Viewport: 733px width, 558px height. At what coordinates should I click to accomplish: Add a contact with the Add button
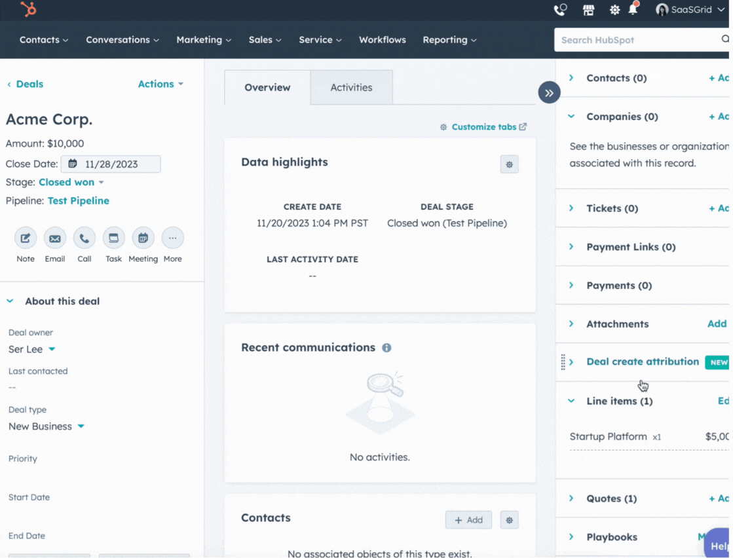pos(468,519)
